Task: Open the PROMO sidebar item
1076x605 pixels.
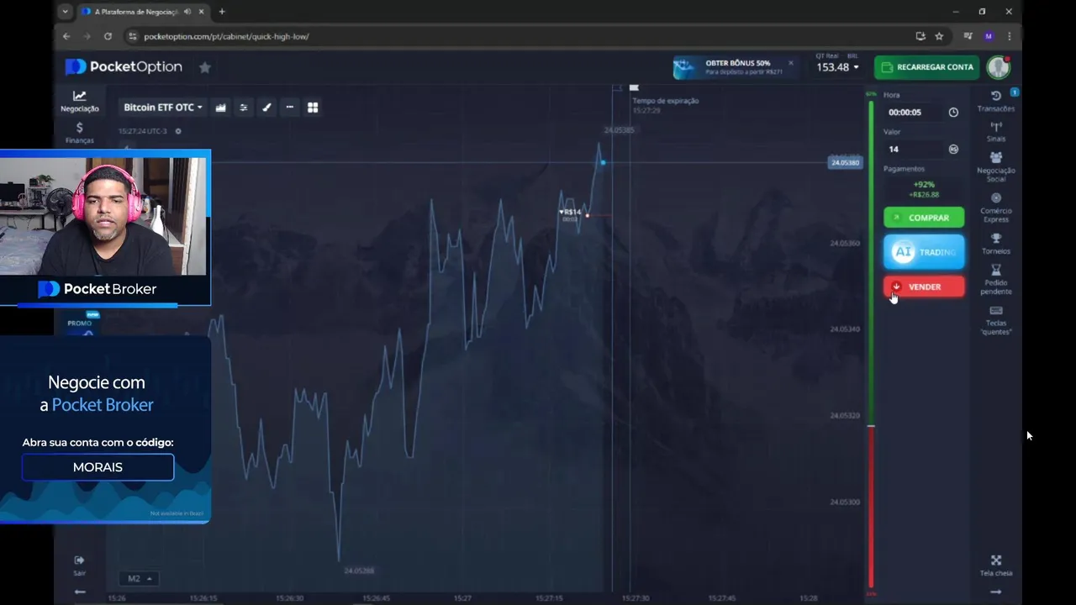Action: tap(80, 323)
